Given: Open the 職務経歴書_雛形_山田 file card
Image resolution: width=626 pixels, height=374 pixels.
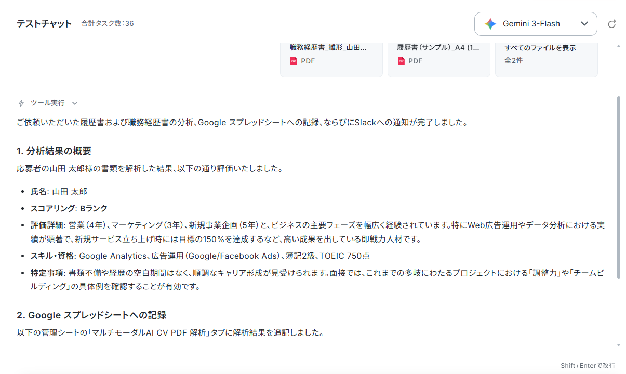Looking at the screenshot, I should click(331, 58).
